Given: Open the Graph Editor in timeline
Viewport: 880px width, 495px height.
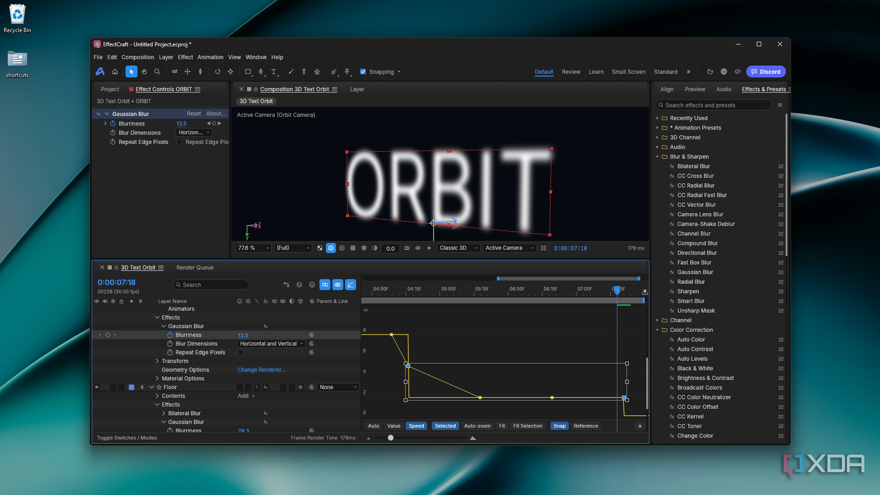Looking at the screenshot, I should (x=351, y=285).
